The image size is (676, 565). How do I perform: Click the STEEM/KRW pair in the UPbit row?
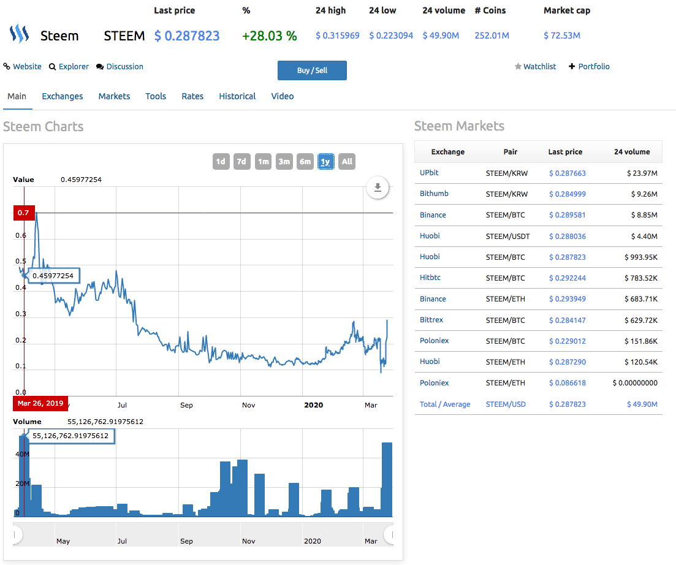[x=507, y=173]
